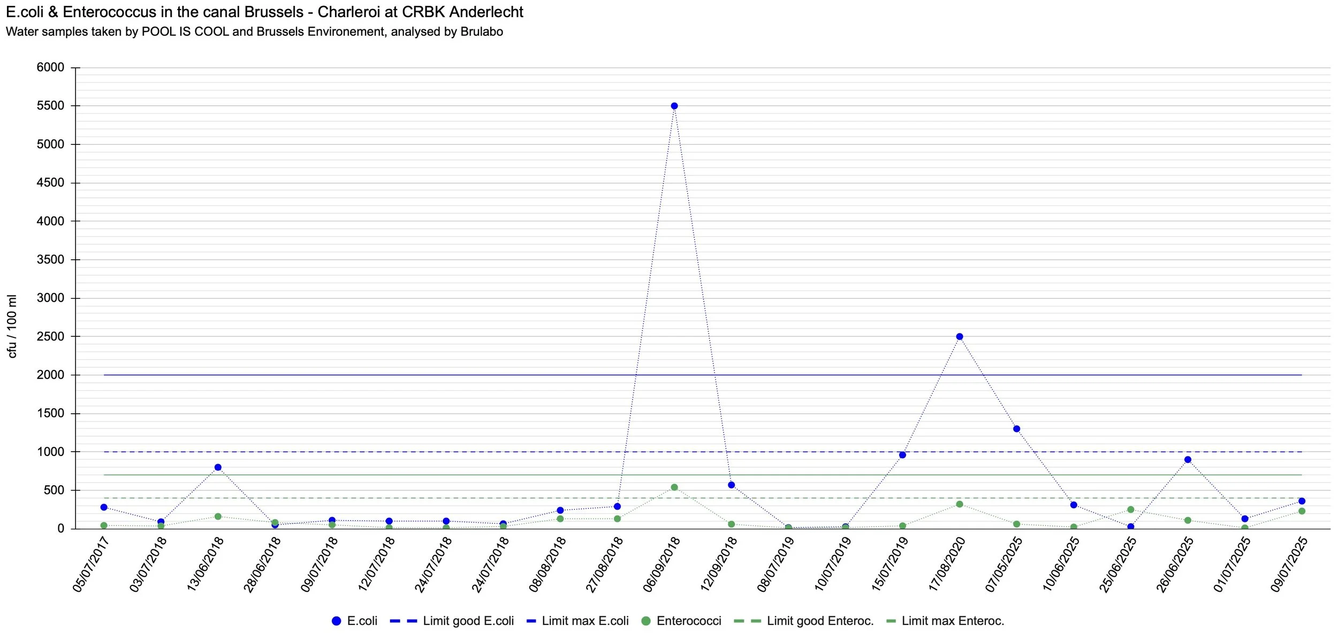Image resolution: width=1338 pixels, height=634 pixels.
Task: Click the x-axis date label 25/06/2025
Action: click(1117, 565)
